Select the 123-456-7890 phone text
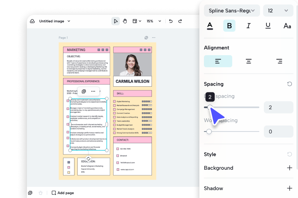This screenshot has height=198, width=298. pyautogui.click(x=125, y=149)
